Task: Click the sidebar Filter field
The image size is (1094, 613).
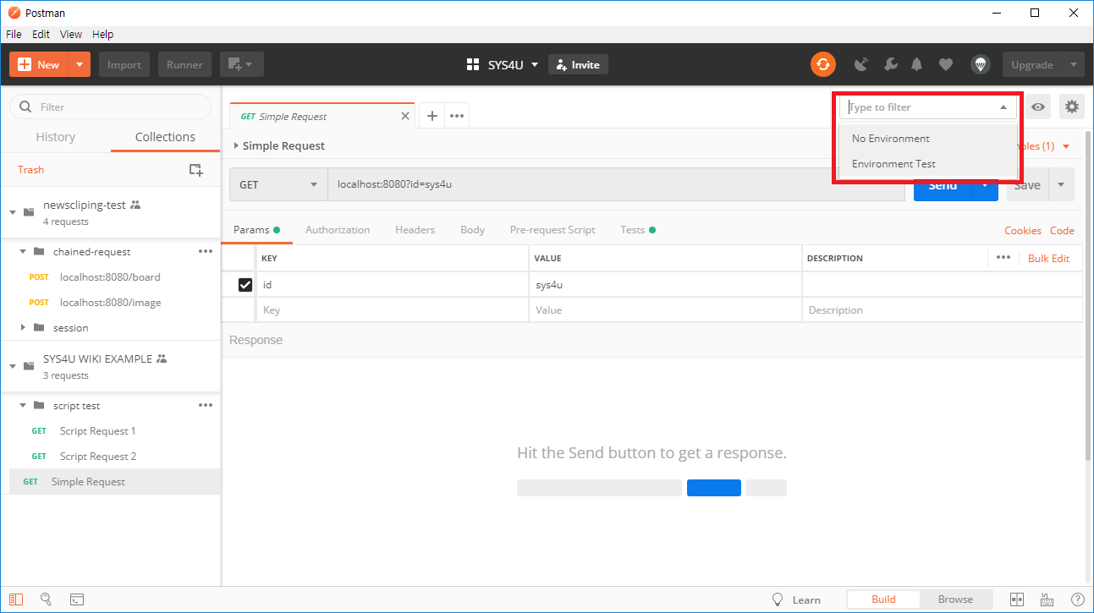Action: [x=110, y=107]
